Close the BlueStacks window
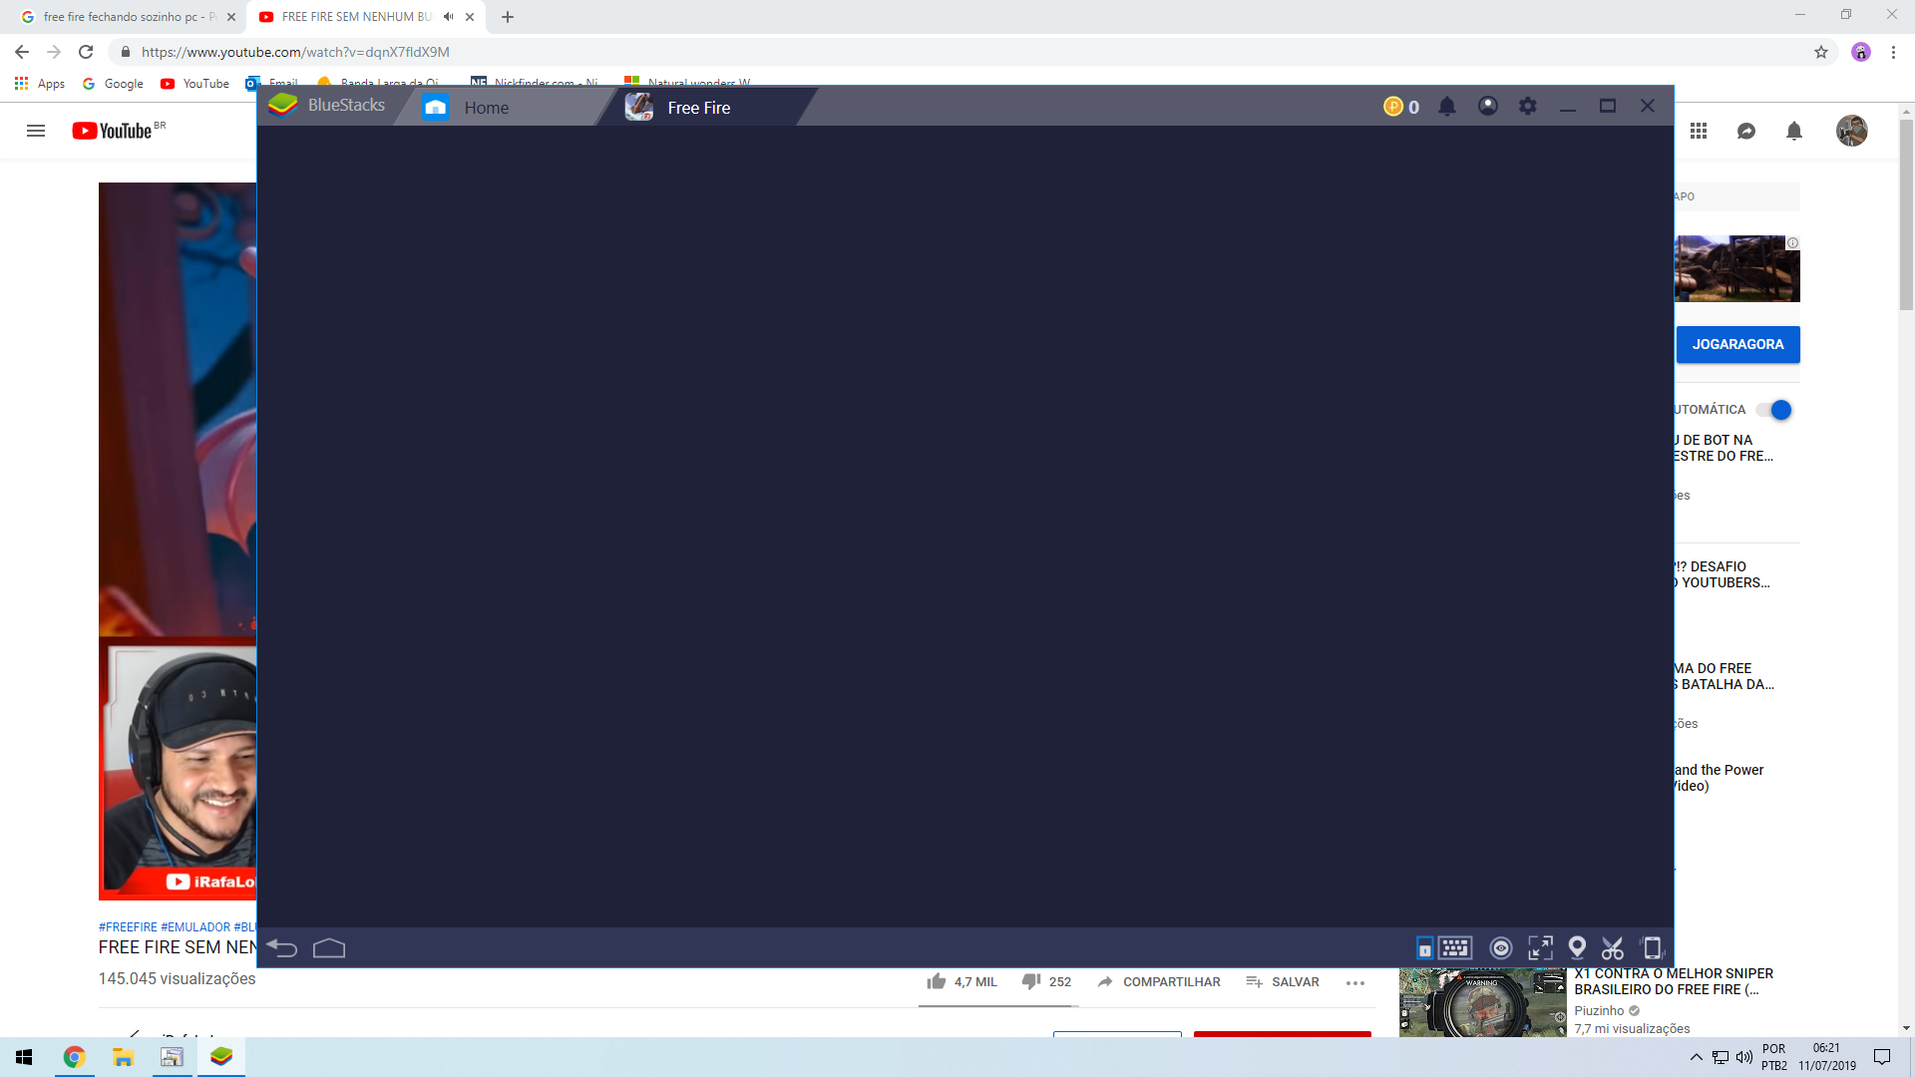 coord(1647,106)
